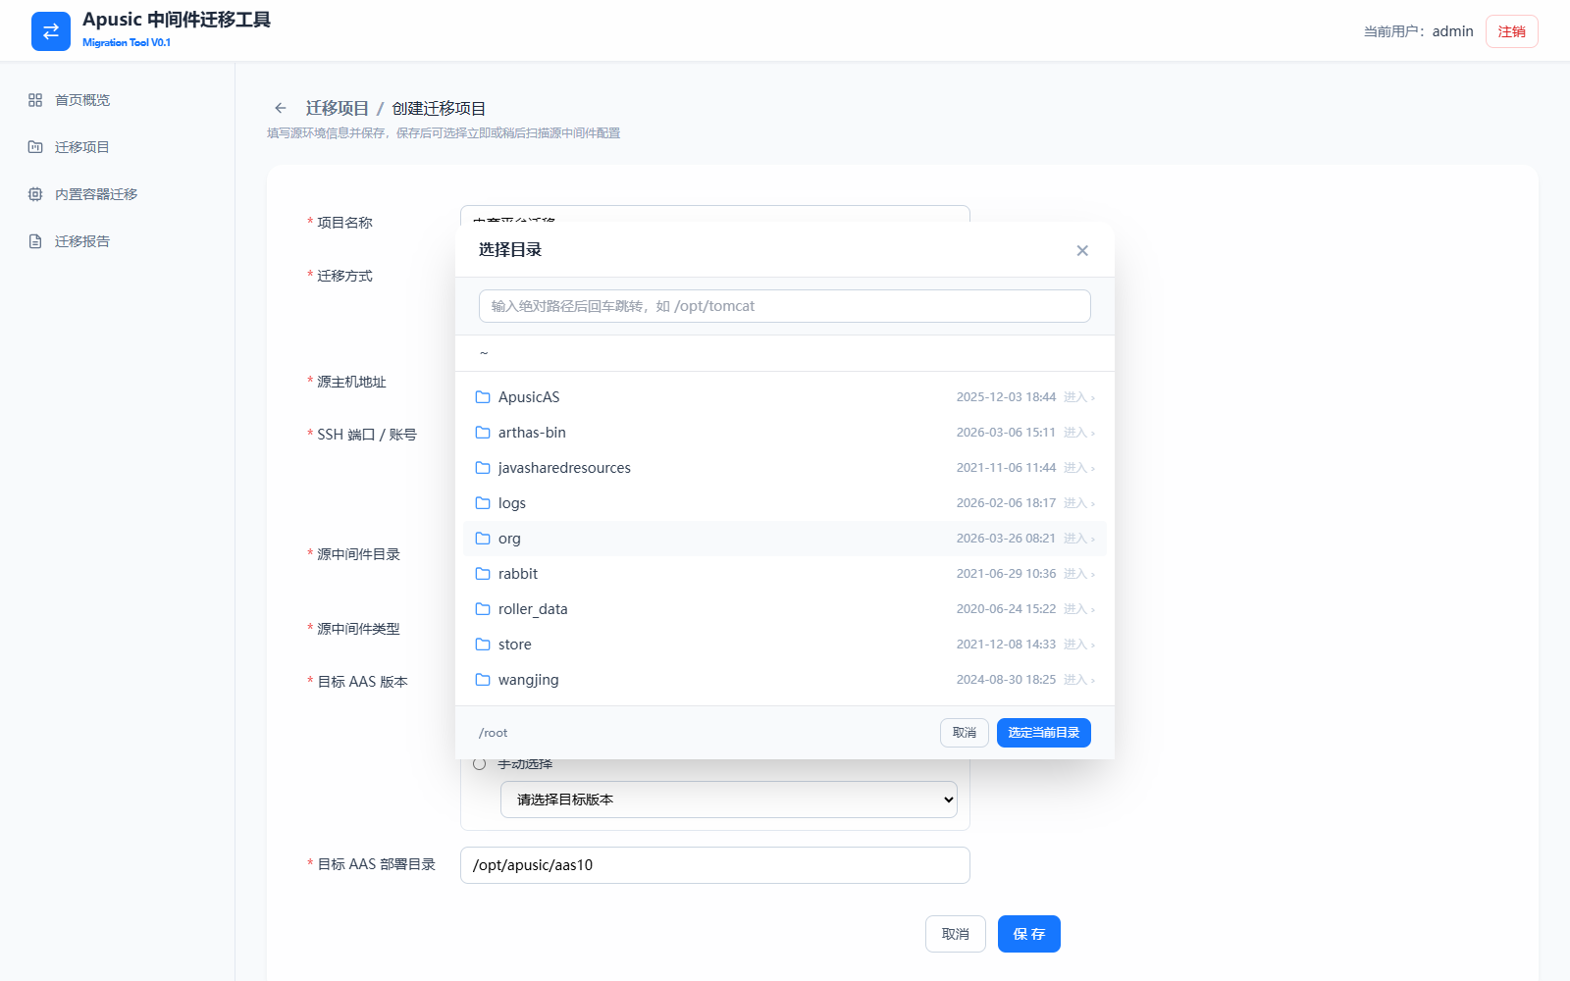Focus the absolute path input field

point(785,306)
